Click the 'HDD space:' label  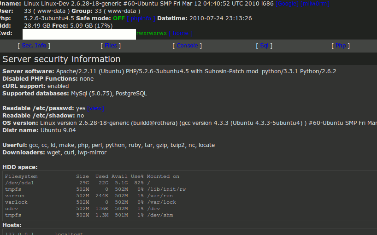[x=20, y=167]
